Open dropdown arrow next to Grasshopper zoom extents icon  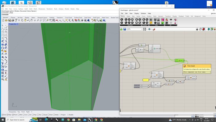147,29
